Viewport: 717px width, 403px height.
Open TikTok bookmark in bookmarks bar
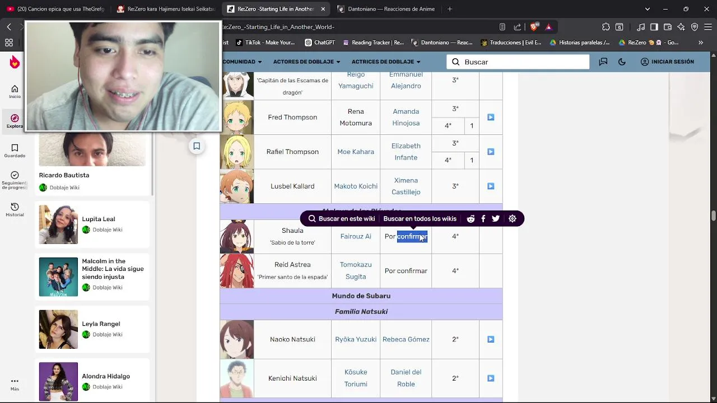(266, 43)
